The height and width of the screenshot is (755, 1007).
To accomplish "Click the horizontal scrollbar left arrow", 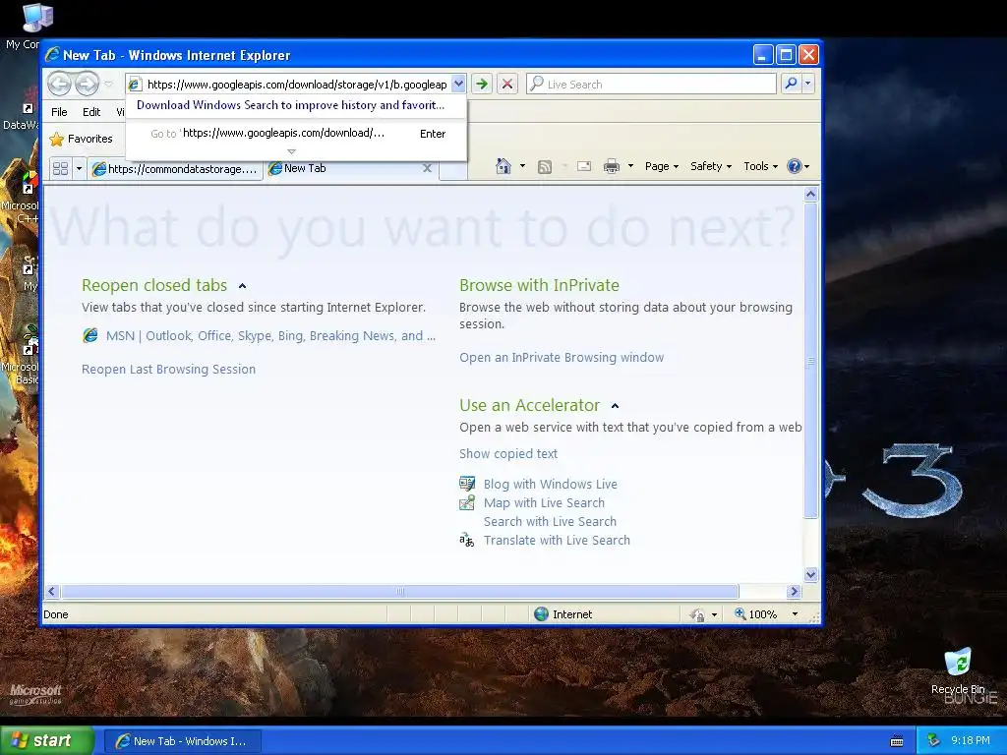I will (x=53, y=591).
